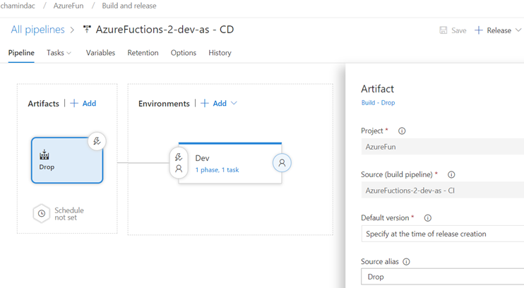Open the 1 phase, 1 task link
The image size is (524, 288).
[217, 170]
